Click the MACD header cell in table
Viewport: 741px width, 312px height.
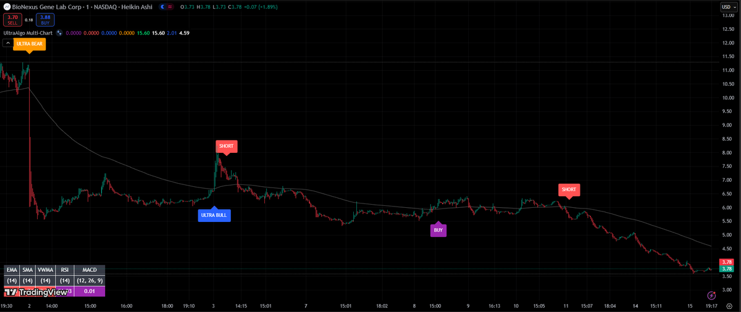90,269
